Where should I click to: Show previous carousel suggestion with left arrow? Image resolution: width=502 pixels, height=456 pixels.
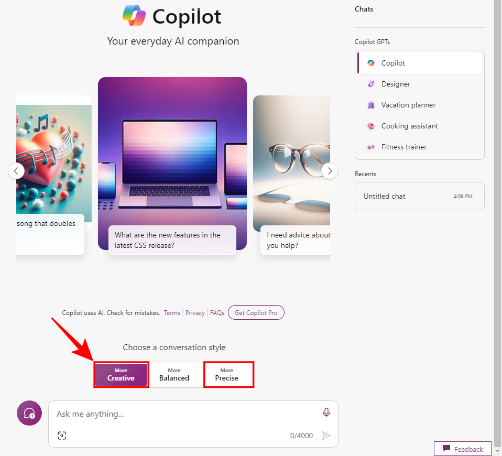pos(16,170)
